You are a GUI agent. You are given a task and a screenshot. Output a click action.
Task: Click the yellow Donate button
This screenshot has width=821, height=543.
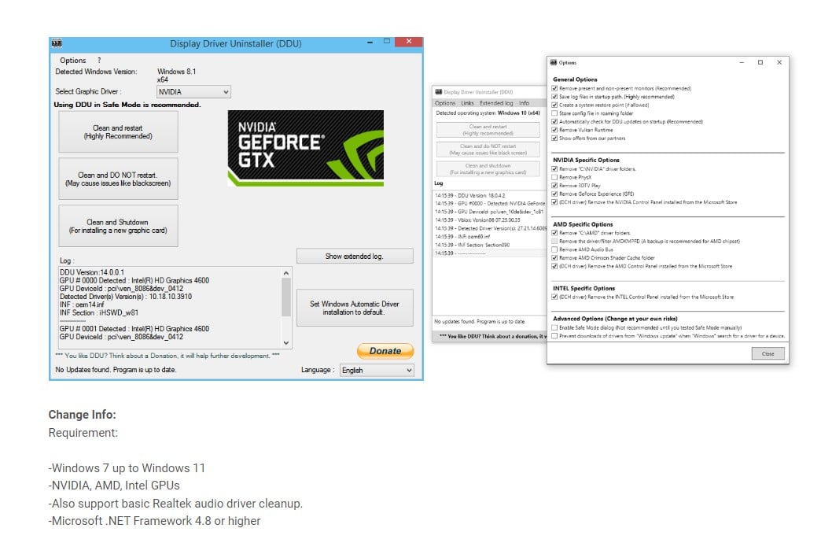click(x=385, y=351)
